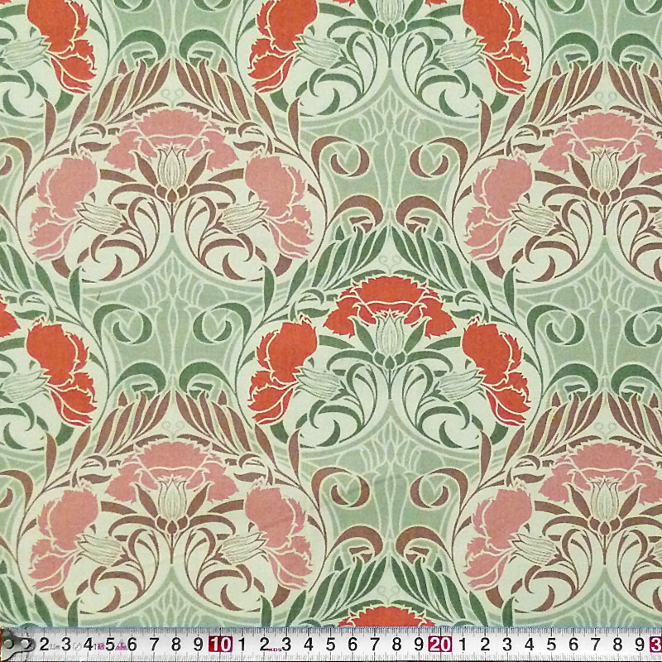Click the red 10 on the tape measure
The image size is (662, 662).
pyautogui.click(x=220, y=645)
